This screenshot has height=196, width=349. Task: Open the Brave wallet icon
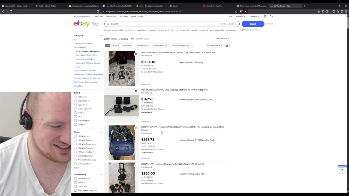(334, 11)
